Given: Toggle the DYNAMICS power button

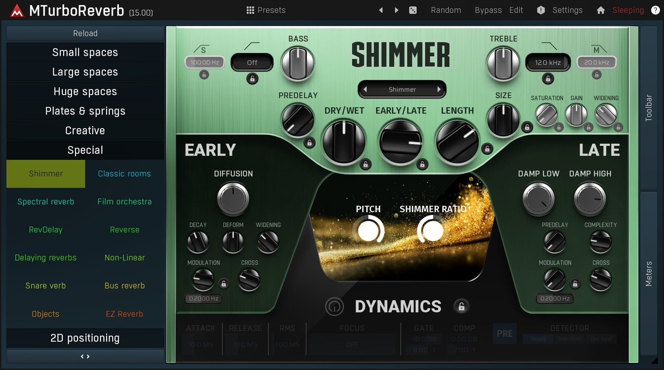Looking at the screenshot, I should coord(334,307).
